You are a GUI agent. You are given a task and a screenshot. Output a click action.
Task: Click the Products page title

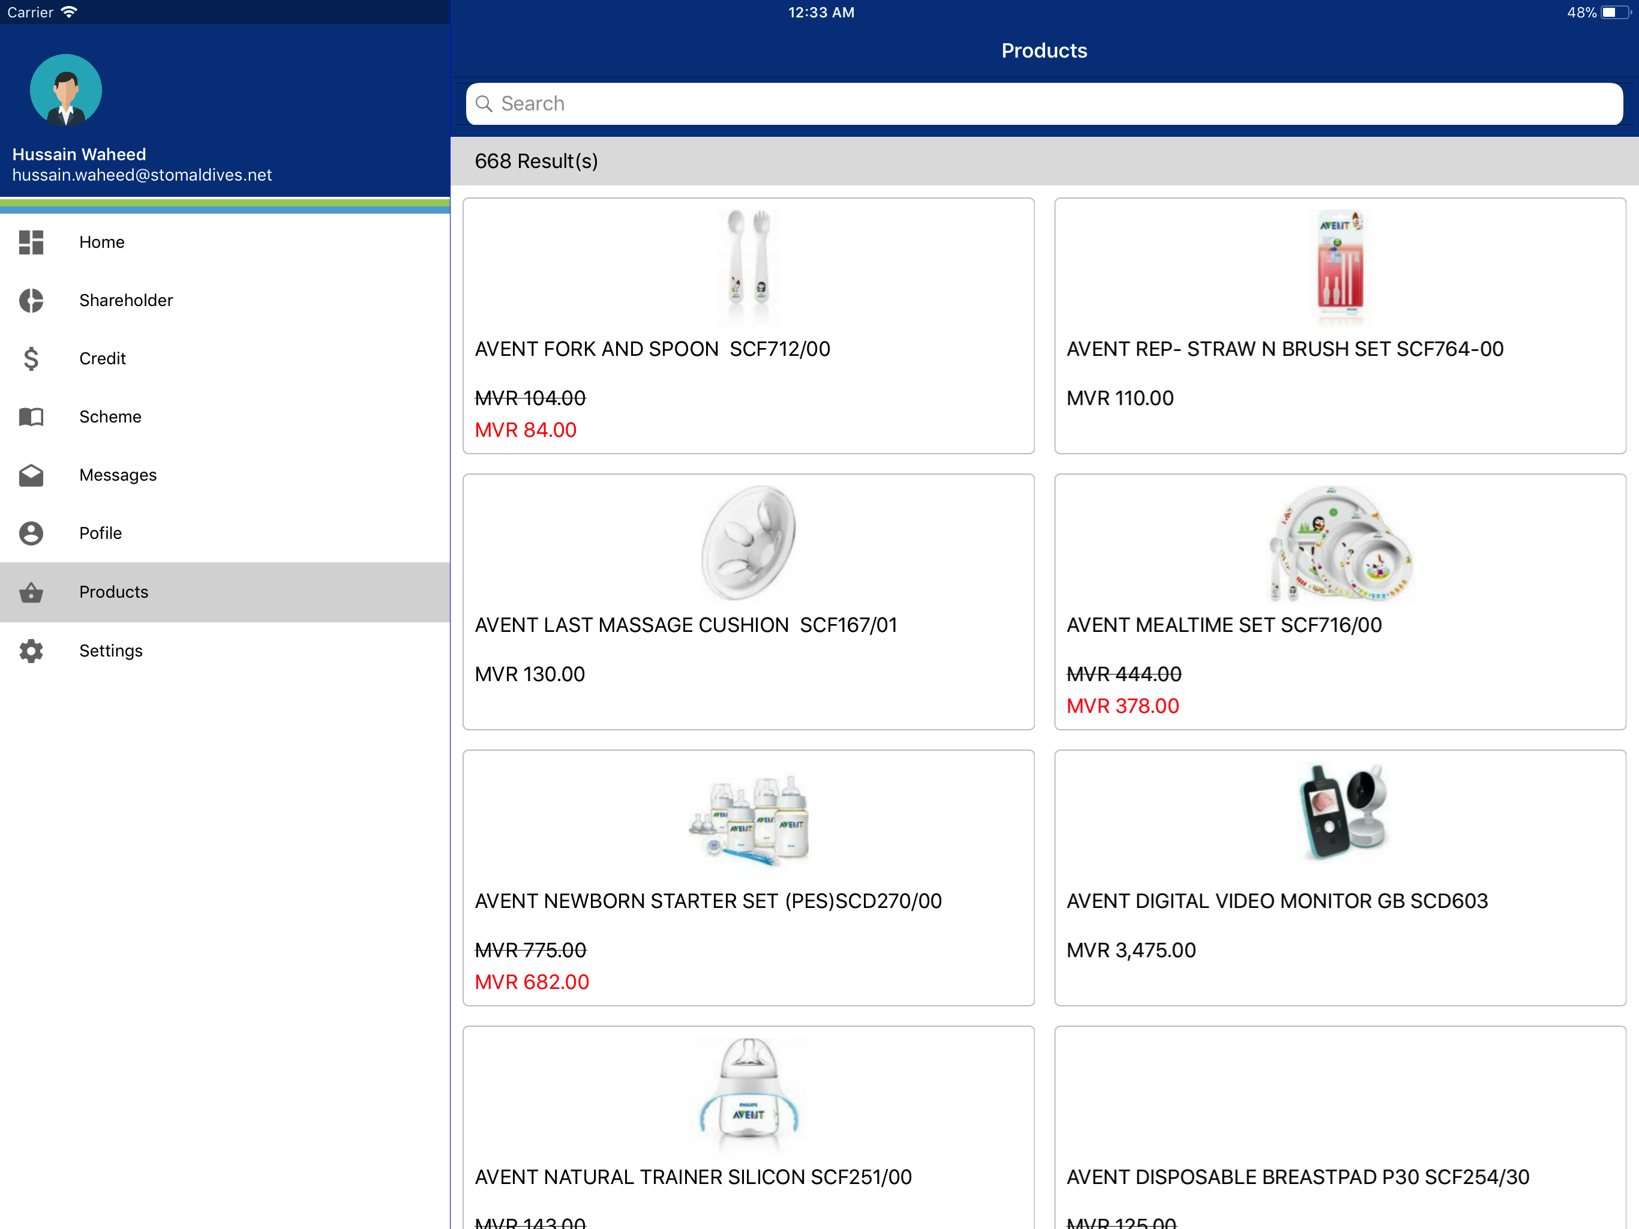pyautogui.click(x=1044, y=50)
